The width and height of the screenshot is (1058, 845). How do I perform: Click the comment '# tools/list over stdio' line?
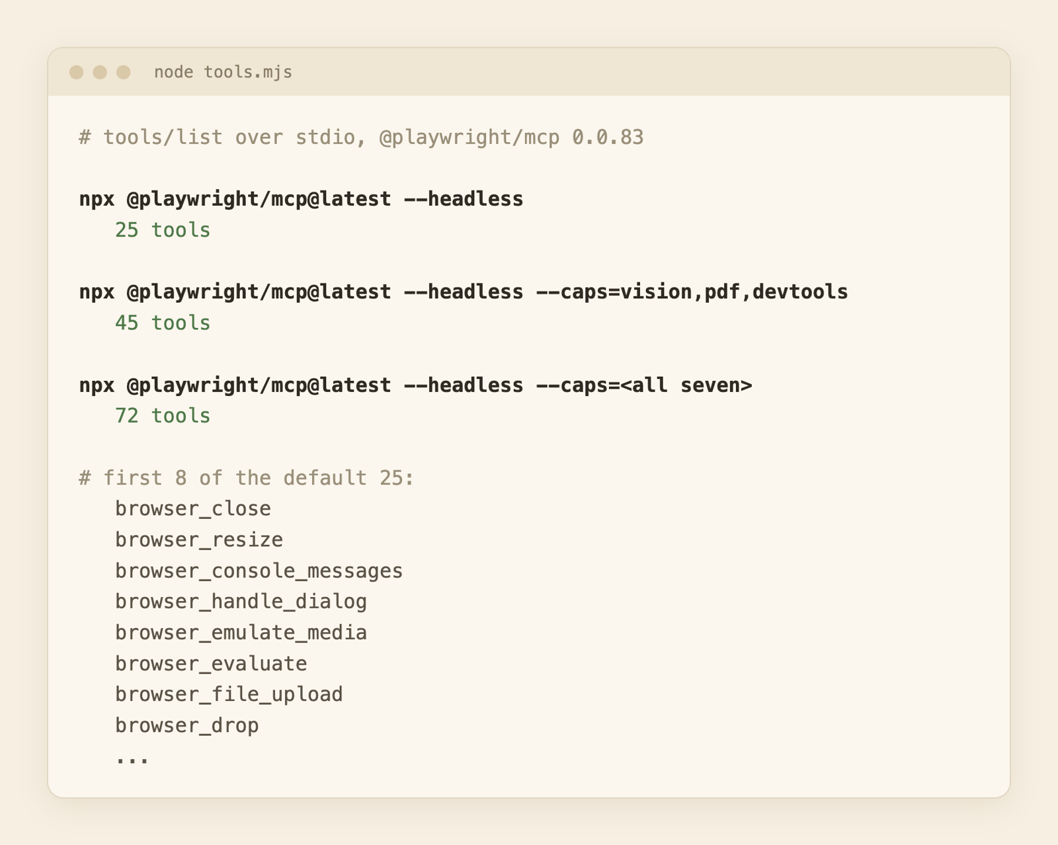click(361, 138)
